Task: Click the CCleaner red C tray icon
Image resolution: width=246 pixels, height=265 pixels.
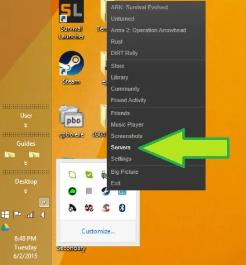Action: (106, 208)
